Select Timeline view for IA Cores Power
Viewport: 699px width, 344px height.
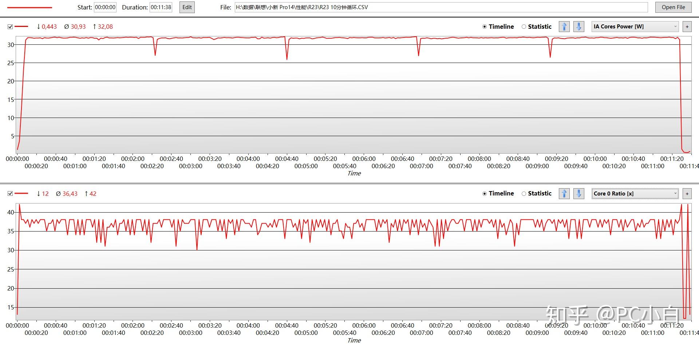pos(498,27)
